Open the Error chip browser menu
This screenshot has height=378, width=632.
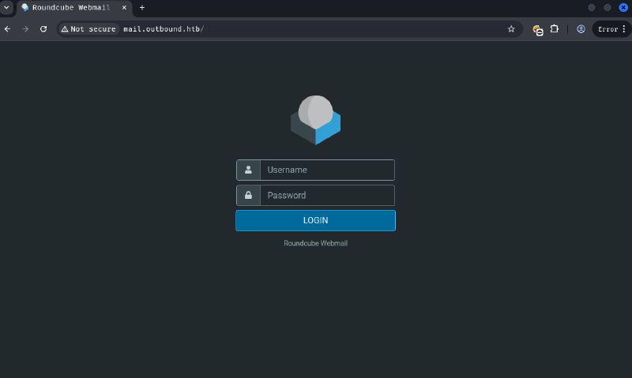[611, 29]
